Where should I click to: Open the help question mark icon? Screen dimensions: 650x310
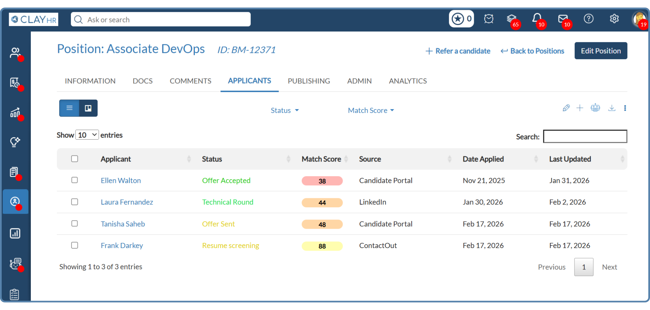(x=589, y=19)
